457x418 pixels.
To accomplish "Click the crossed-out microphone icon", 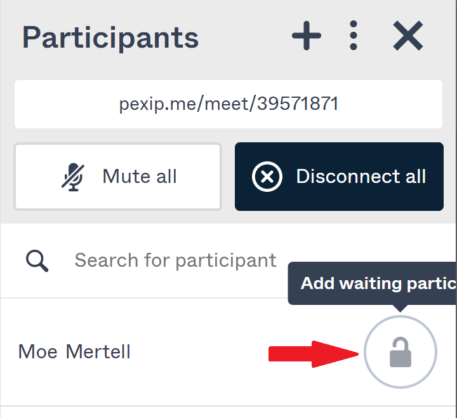I will coord(73,177).
